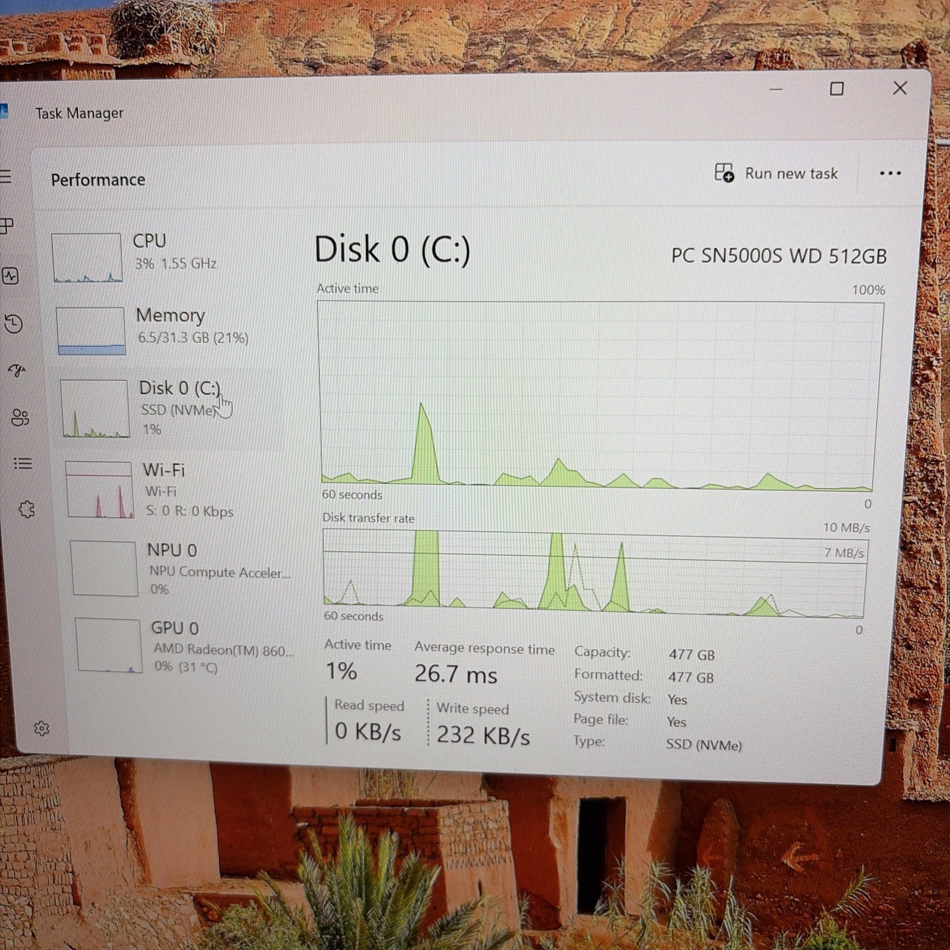The height and width of the screenshot is (950, 950).
Task: Click the '232 KB/s' write speed value
Action: click(483, 736)
